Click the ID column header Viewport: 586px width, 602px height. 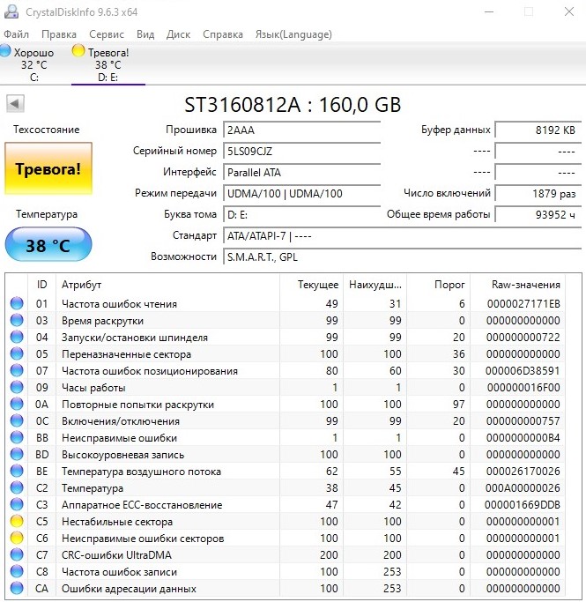pos(41,285)
